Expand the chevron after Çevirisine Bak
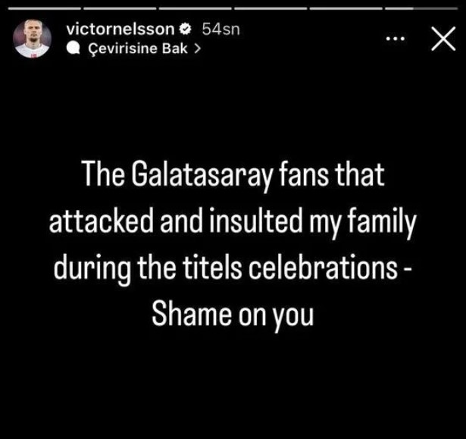The height and width of the screenshot is (439, 466). click(x=197, y=49)
